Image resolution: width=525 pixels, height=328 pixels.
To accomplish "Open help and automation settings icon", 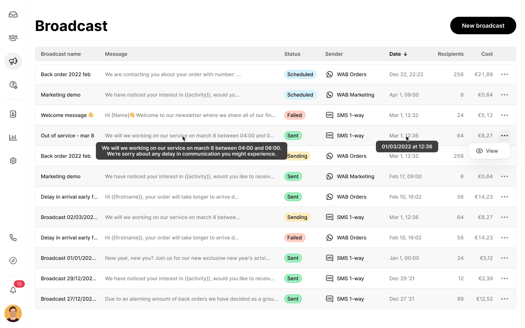I will click(x=13, y=85).
